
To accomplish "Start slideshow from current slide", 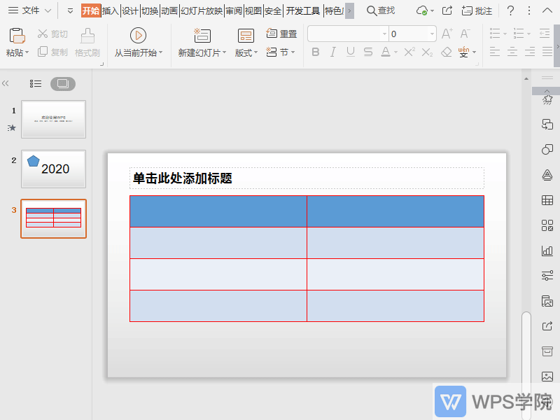I will click(x=138, y=36).
